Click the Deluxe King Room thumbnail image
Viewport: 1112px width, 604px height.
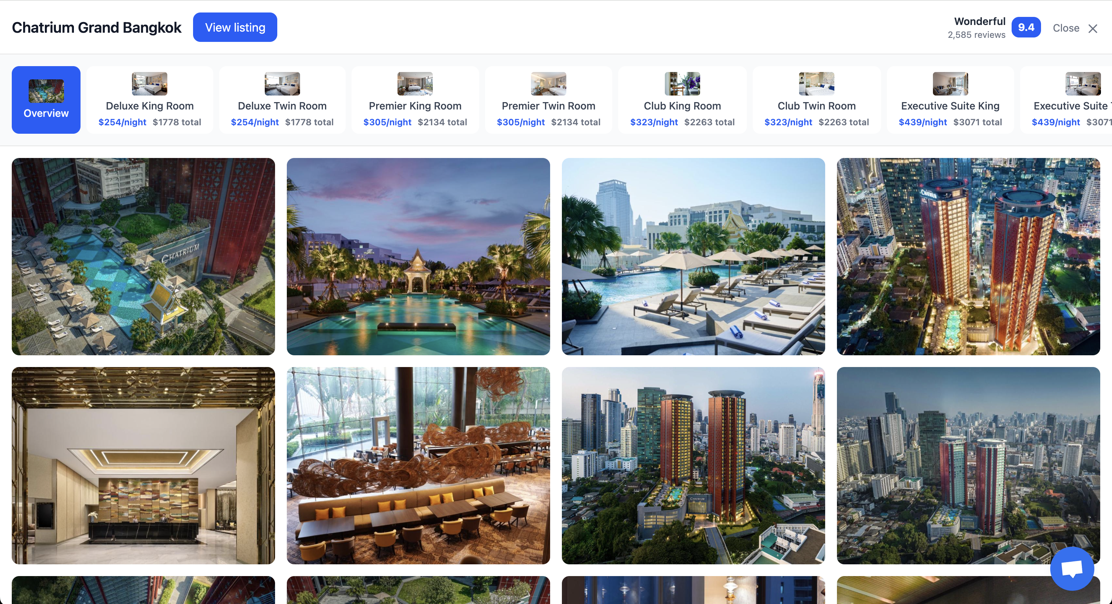click(x=150, y=84)
